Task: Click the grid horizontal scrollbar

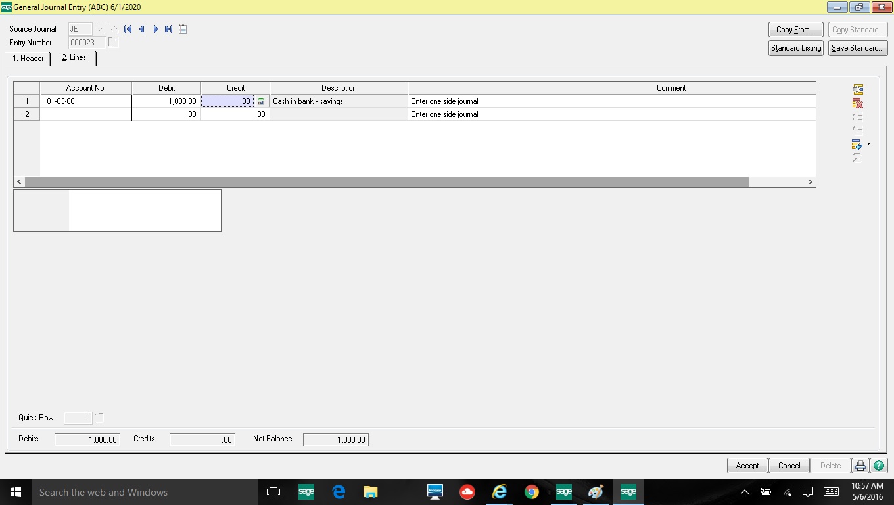Action: 387,181
